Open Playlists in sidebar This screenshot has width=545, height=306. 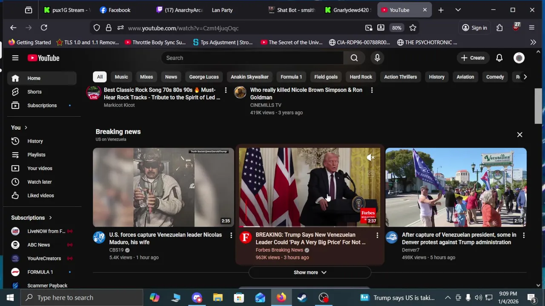pyautogui.click(x=42, y=155)
